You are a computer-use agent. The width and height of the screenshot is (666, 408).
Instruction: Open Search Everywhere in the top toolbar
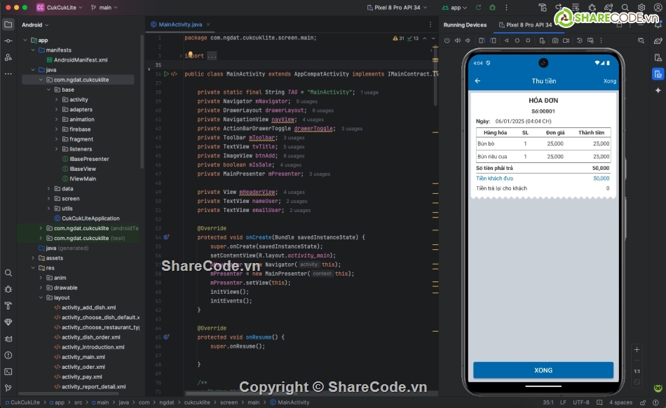click(x=625, y=8)
